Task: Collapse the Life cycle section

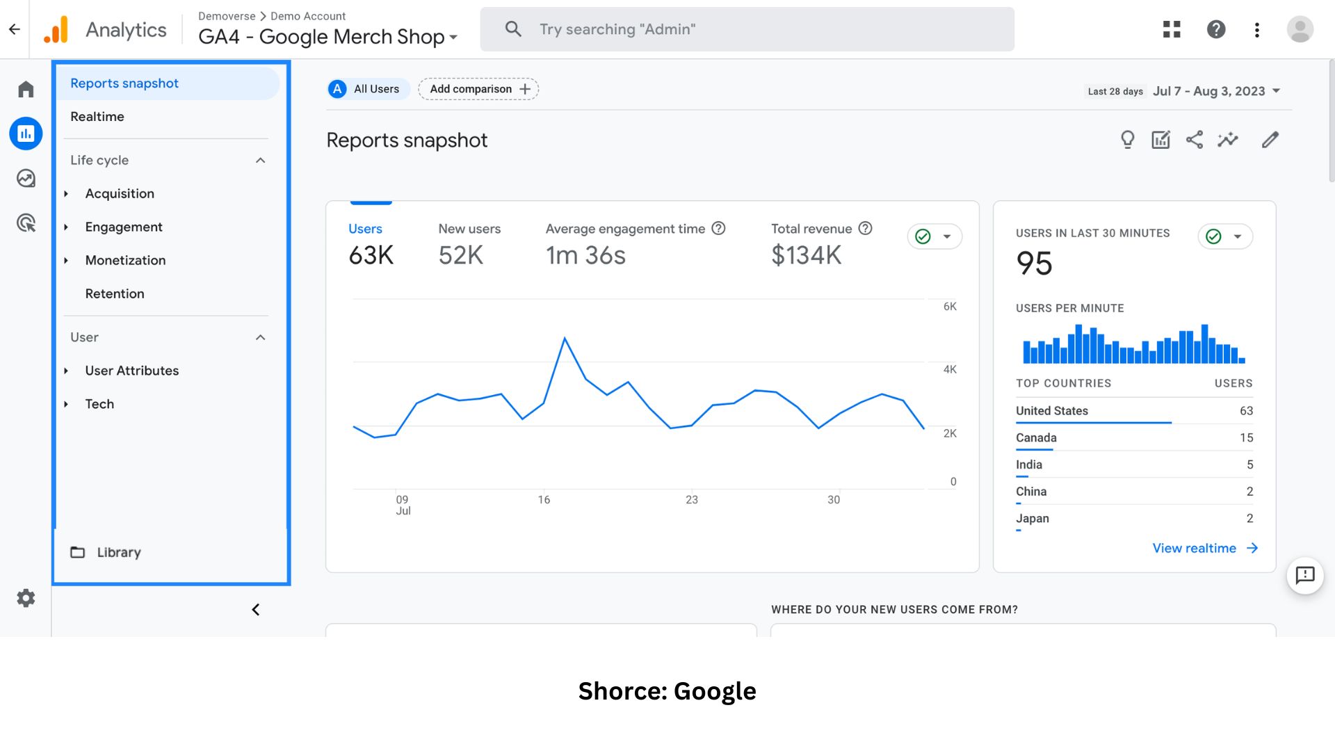Action: (x=260, y=161)
